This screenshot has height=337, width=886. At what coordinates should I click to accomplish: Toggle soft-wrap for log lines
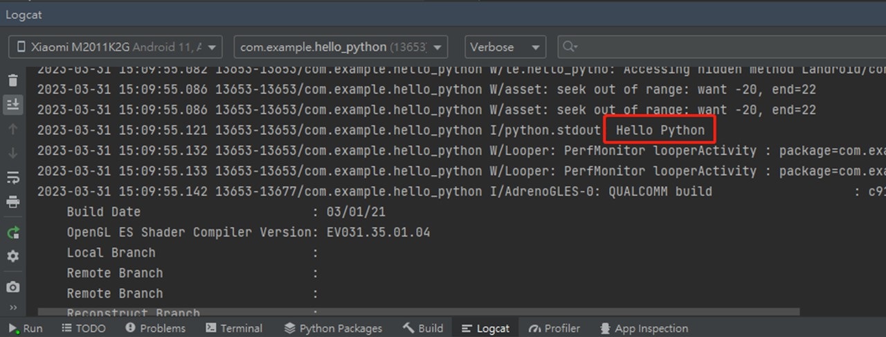click(13, 178)
